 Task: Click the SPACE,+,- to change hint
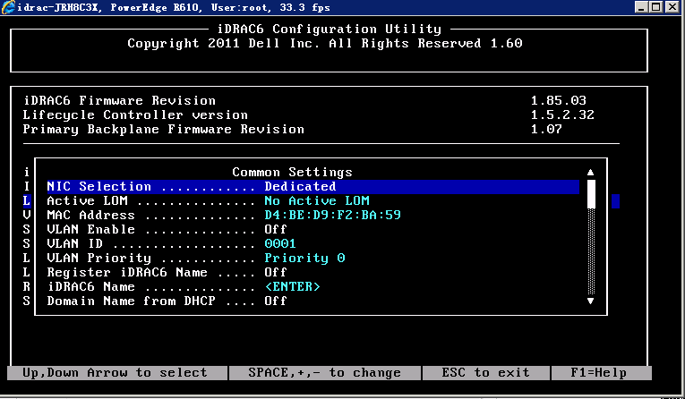(x=324, y=373)
